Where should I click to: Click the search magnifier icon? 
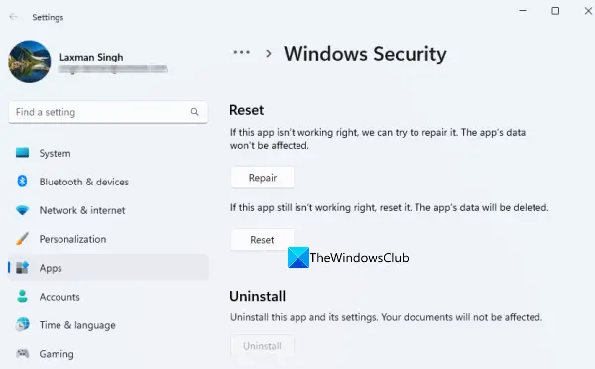pos(194,112)
